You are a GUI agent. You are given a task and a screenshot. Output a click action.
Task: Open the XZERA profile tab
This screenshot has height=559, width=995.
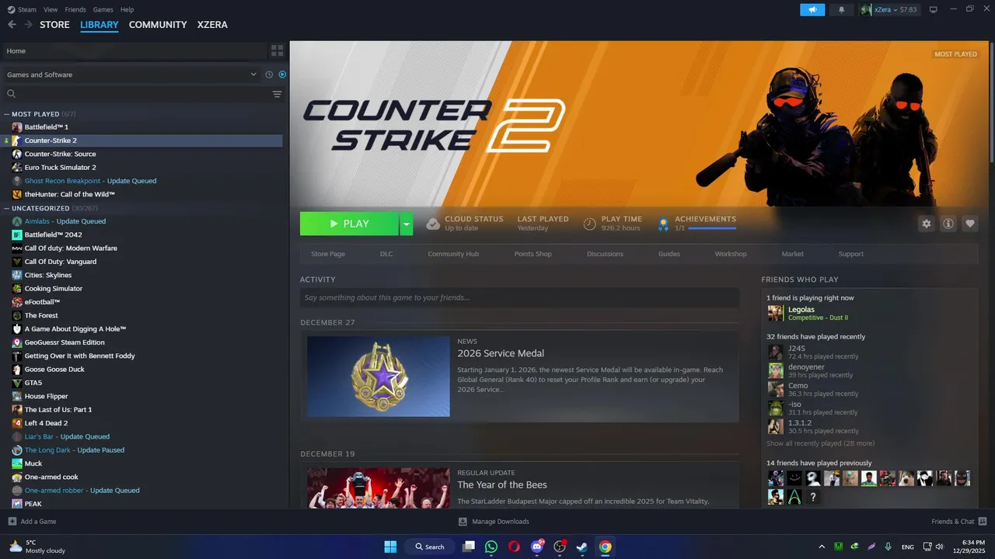pos(212,25)
